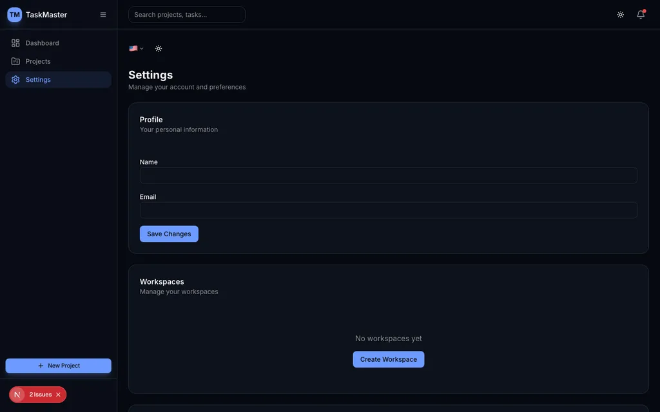Save Changes to profile

point(169,234)
